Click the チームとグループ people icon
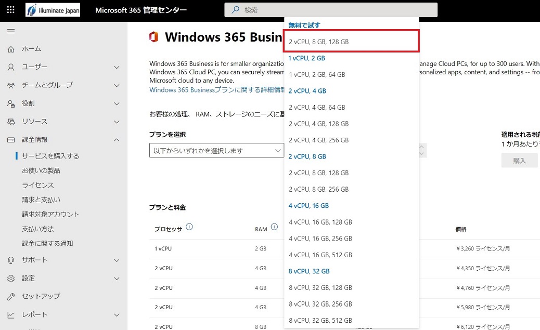The width and height of the screenshot is (540, 330). (11, 85)
